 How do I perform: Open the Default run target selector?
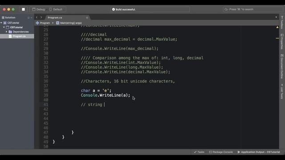pyautogui.click(x=56, y=9)
